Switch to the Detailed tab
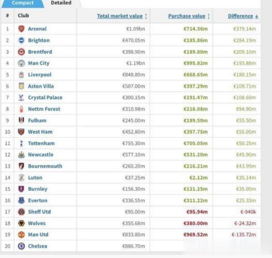The image size is (272, 258). pos(61,3)
